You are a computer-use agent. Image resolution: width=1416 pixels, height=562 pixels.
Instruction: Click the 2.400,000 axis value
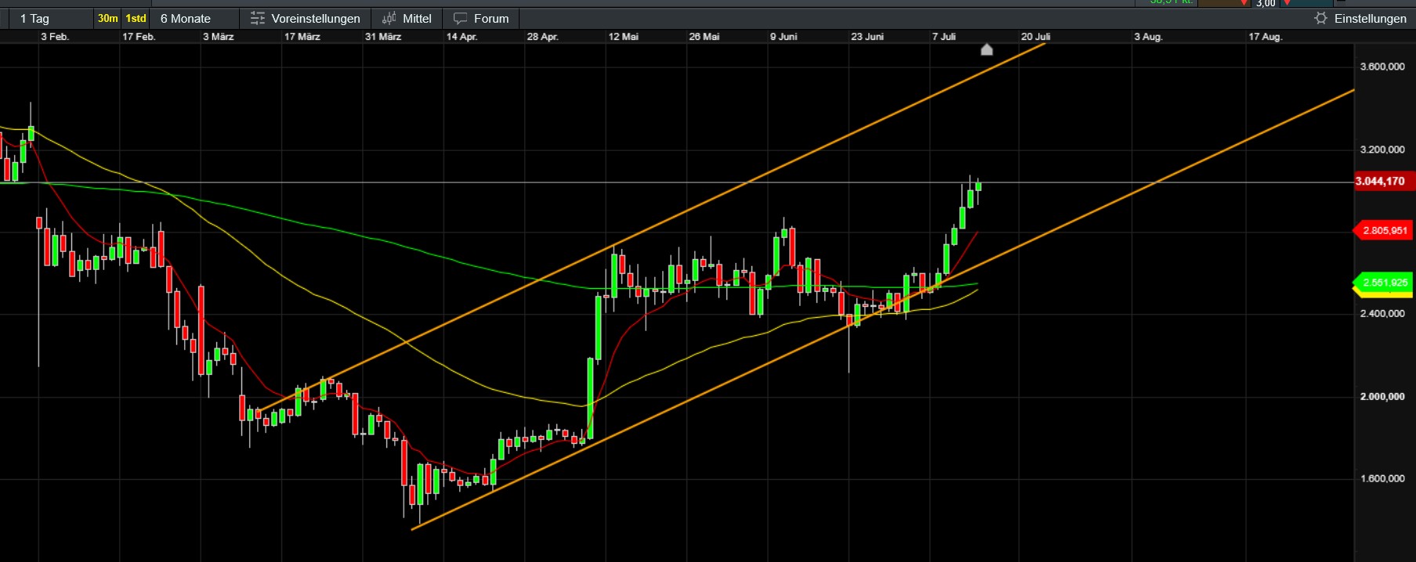[1382, 314]
